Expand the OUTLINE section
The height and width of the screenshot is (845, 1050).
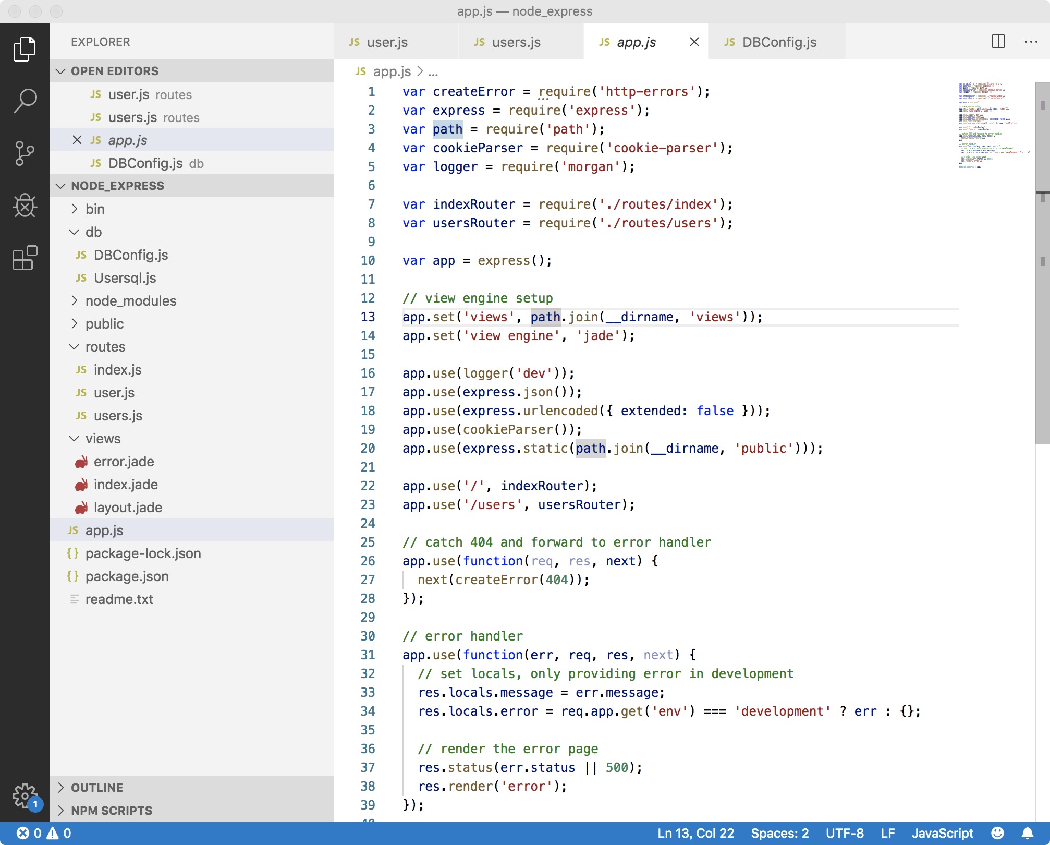point(97,788)
